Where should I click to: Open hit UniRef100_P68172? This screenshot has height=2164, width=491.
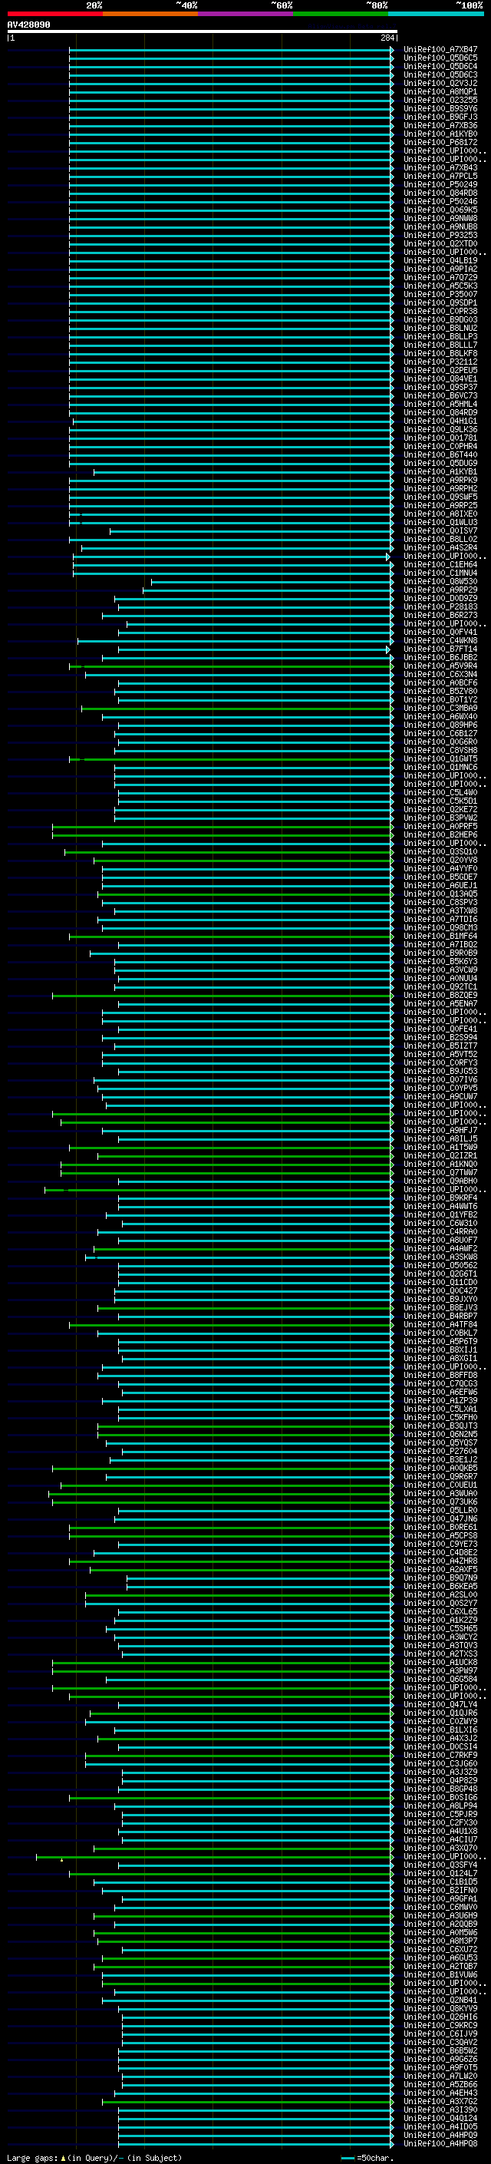click(440, 143)
